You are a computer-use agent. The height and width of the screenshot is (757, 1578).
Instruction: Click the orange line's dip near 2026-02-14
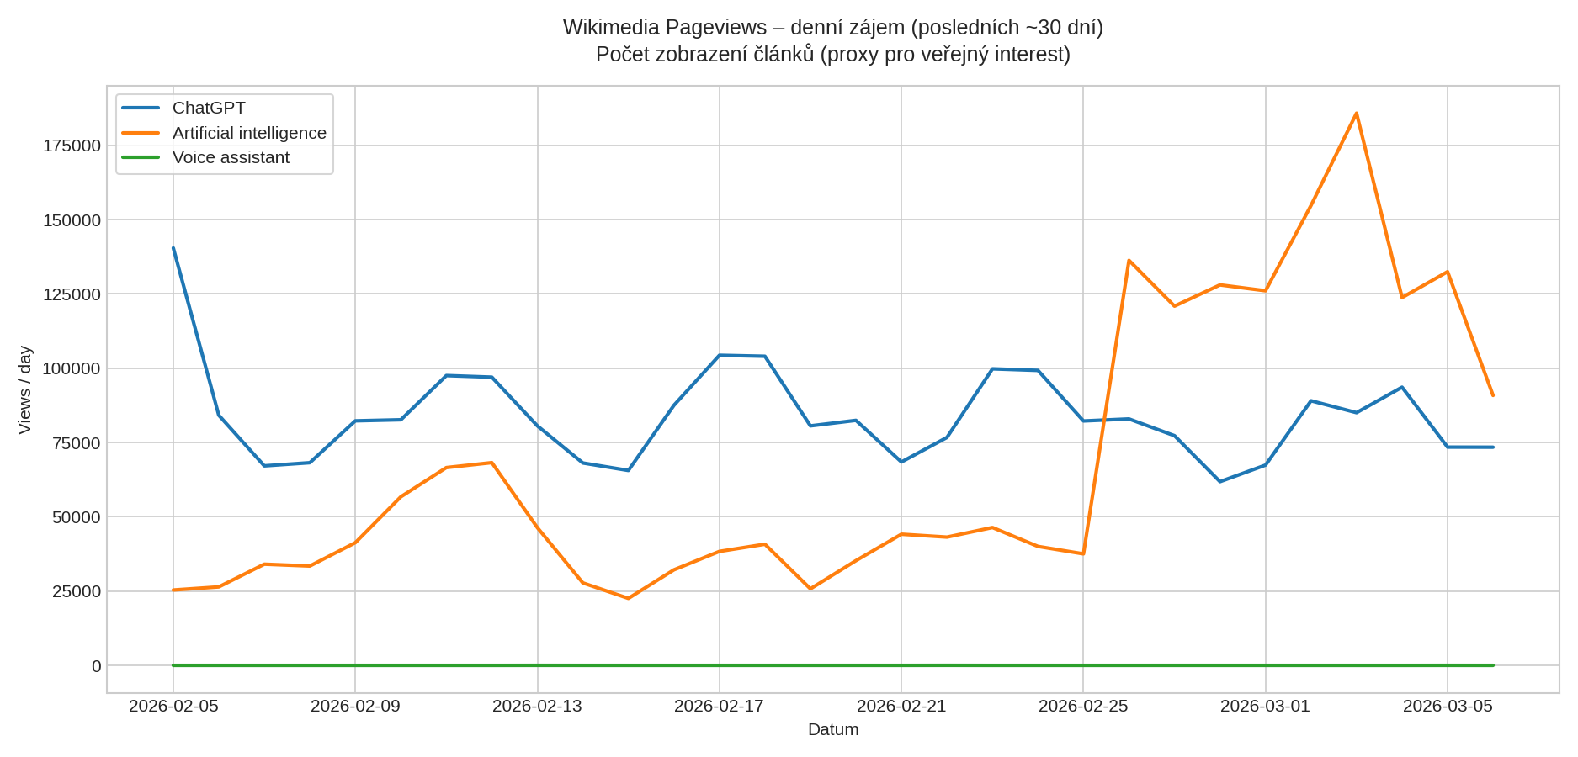click(627, 599)
